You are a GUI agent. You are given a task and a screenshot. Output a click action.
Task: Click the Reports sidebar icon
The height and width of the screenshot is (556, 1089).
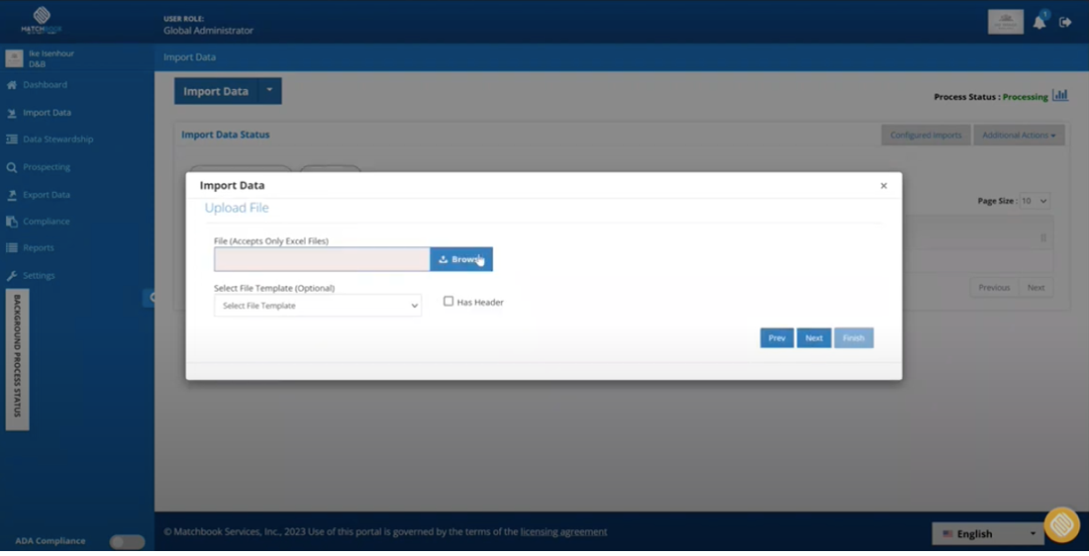(11, 247)
